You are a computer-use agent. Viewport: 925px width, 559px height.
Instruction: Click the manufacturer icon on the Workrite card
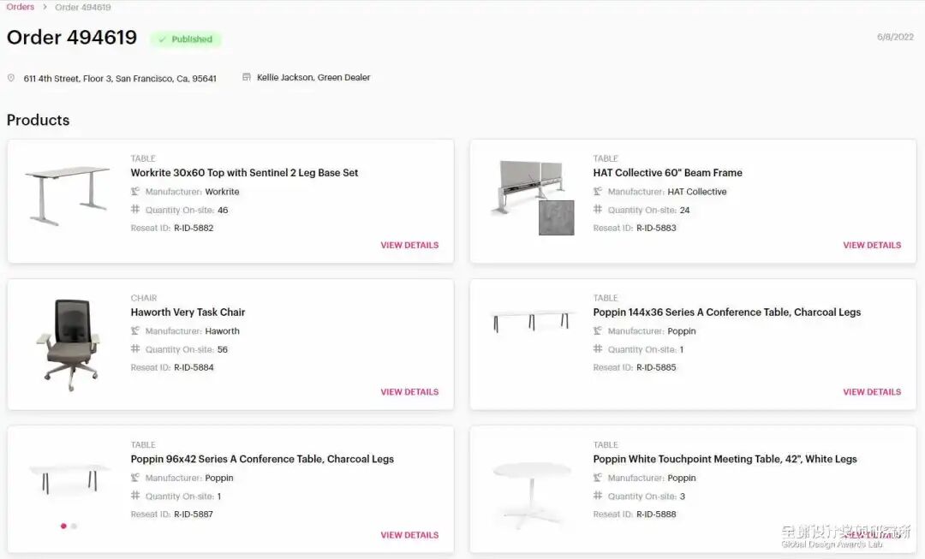click(135, 192)
